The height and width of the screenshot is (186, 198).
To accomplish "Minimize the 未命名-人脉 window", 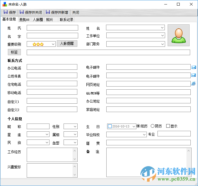I will [166, 4].
